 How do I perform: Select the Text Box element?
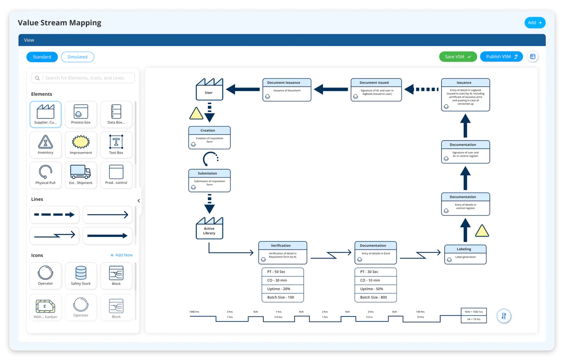click(x=116, y=145)
